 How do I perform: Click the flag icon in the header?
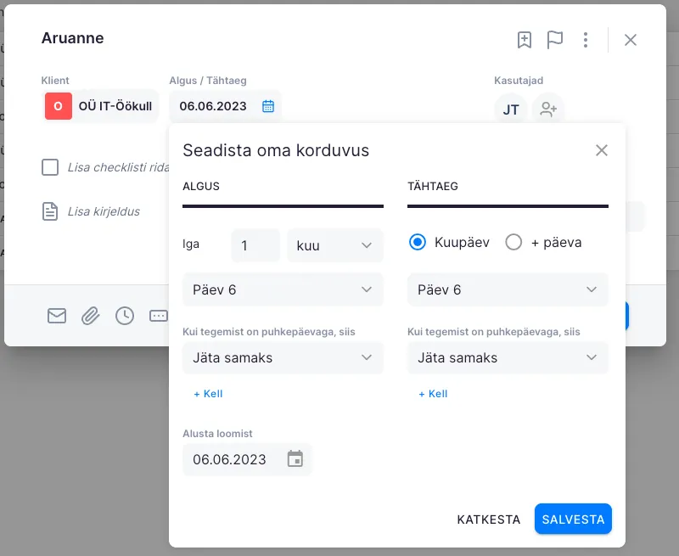coord(555,40)
